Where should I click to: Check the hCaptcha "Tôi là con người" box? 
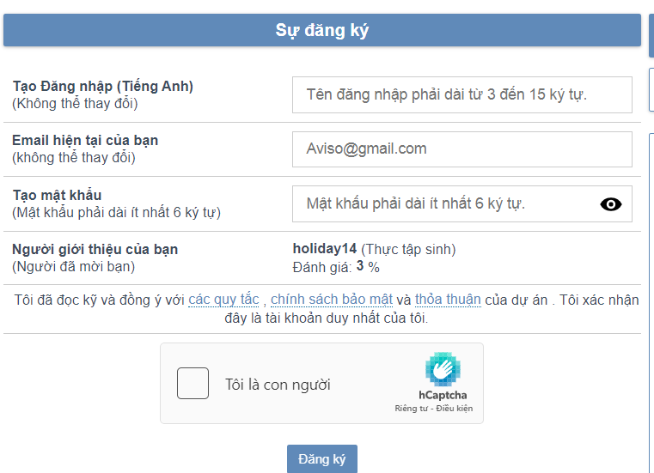click(x=193, y=384)
